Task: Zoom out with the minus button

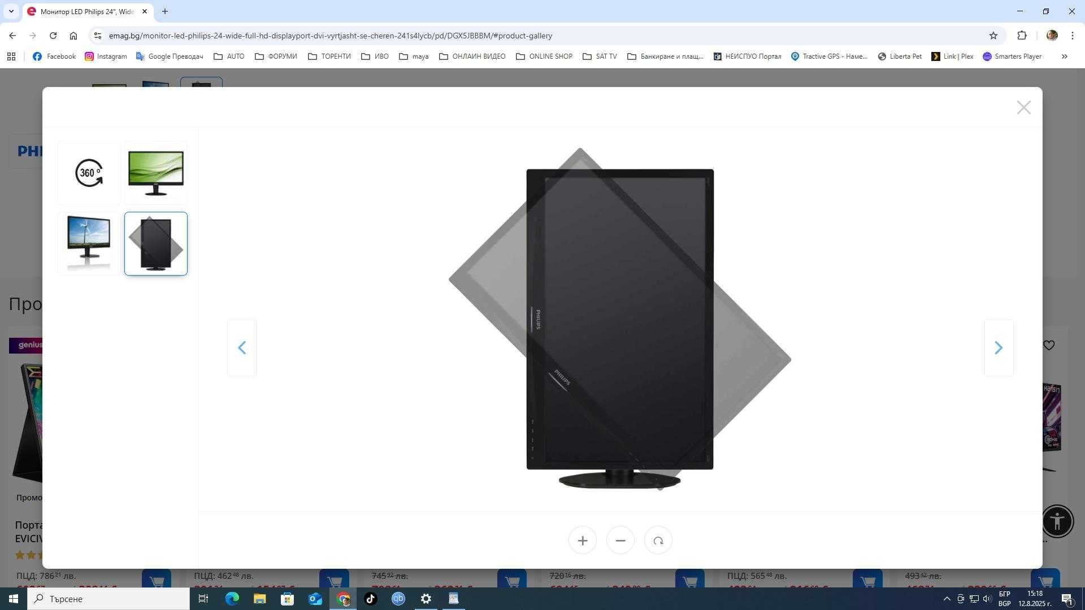Action: (x=620, y=541)
